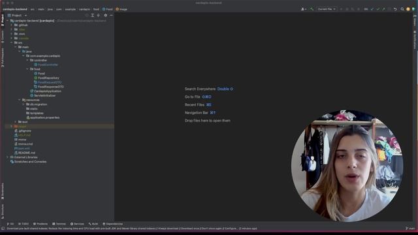Select README.md in project tree

(25, 153)
